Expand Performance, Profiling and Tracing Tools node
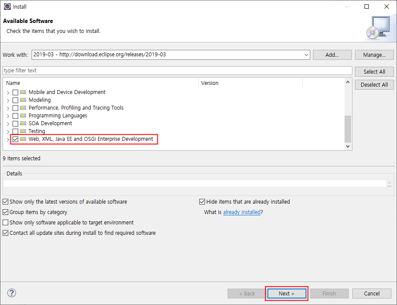 [x=8, y=108]
